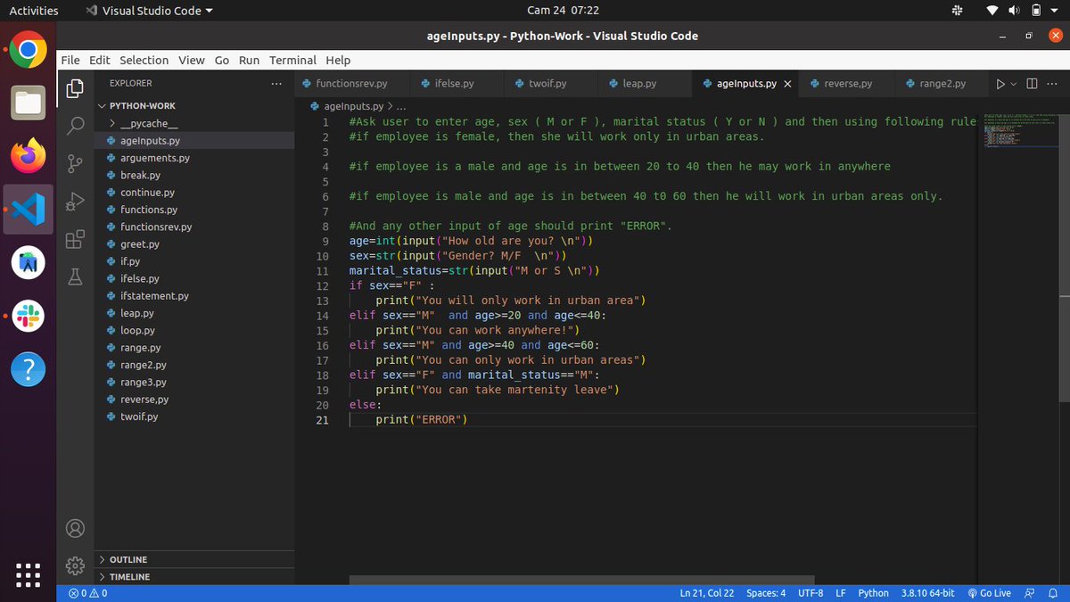Click Ln 21, Col 22 go to line
The width and height of the screenshot is (1070, 602).
coord(707,593)
